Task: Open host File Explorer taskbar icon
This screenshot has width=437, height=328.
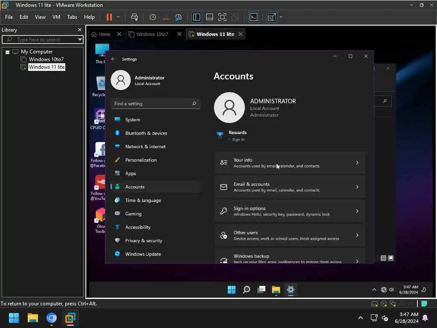Action: click(x=32, y=318)
